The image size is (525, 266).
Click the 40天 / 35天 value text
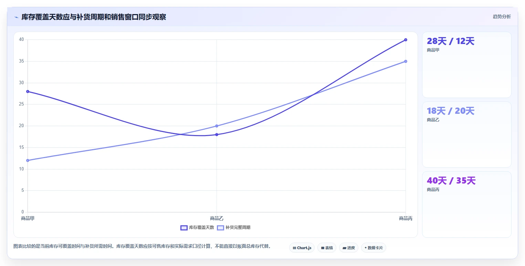click(x=451, y=181)
